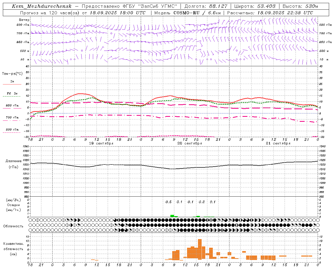Click the model label COSMO-RU / 6.6км
333x267 pixels.
coord(197,13)
